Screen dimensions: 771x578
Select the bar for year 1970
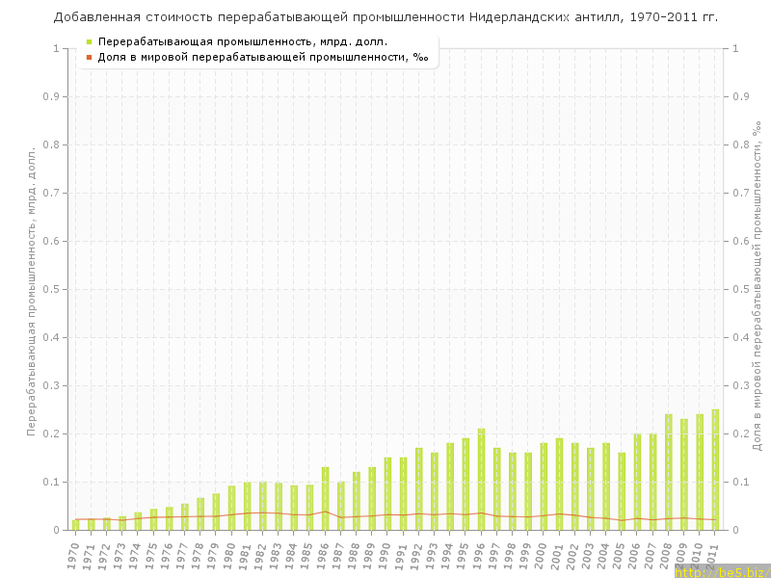[x=75, y=525]
